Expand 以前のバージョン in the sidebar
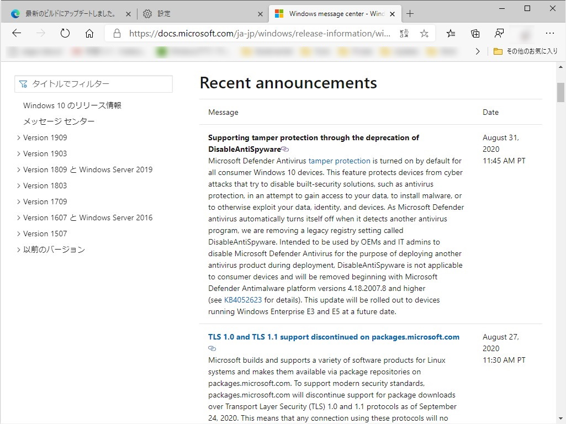Screen dimensions: 566x424 19,250
